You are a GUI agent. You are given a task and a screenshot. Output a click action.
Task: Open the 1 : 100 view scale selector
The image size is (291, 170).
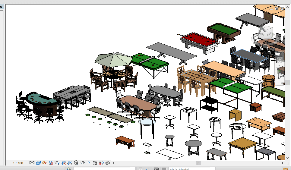[x=18, y=163]
